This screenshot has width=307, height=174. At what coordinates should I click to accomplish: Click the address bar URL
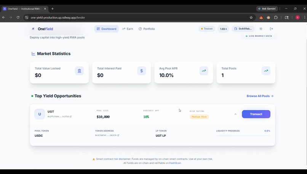(x=58, y=17)
